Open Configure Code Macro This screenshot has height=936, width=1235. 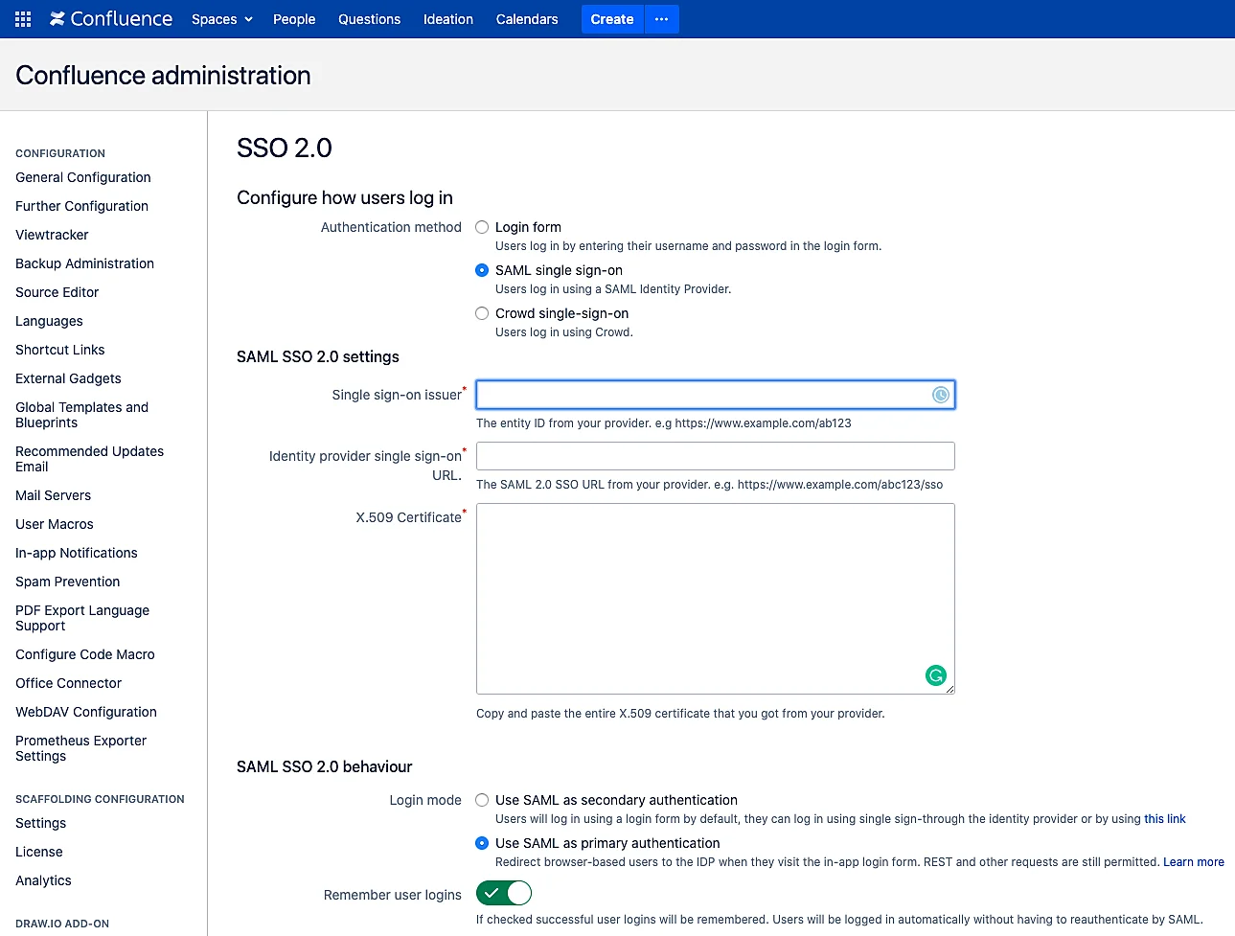(x=84, y=654)
